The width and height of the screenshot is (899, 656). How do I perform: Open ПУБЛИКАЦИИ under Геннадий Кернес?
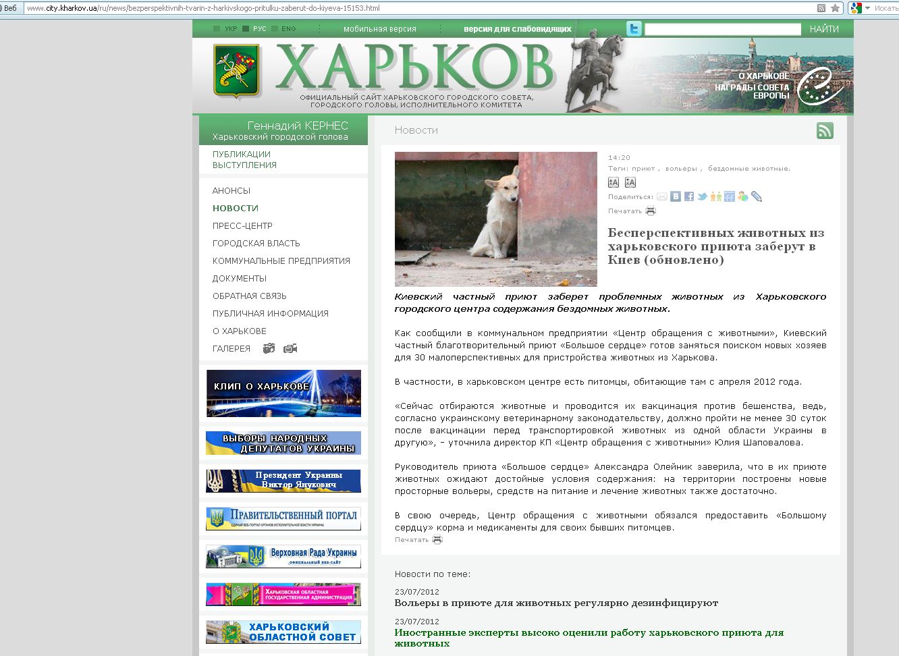[242, 154]
